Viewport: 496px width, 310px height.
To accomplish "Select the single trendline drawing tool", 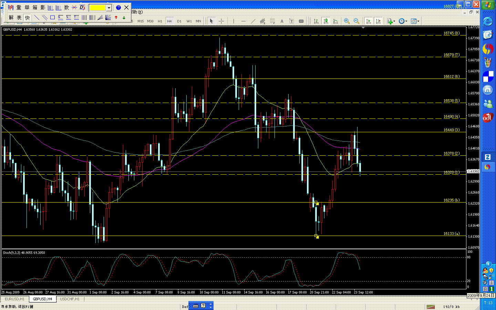I will pos(37,18).
